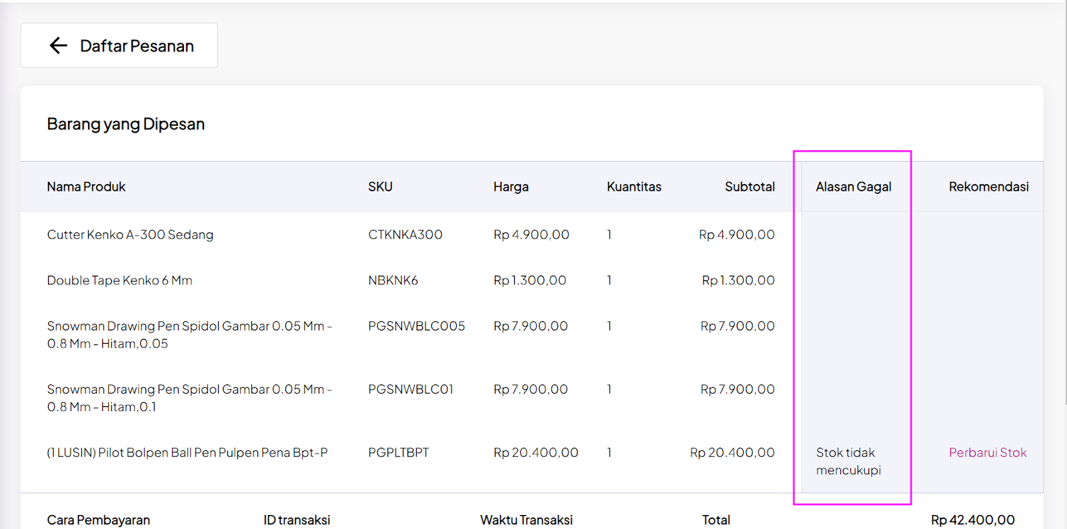The width and height of the screenshot is (1067, 529).
Task: Select the Nama Produk column header
Action: click(86, 187)
